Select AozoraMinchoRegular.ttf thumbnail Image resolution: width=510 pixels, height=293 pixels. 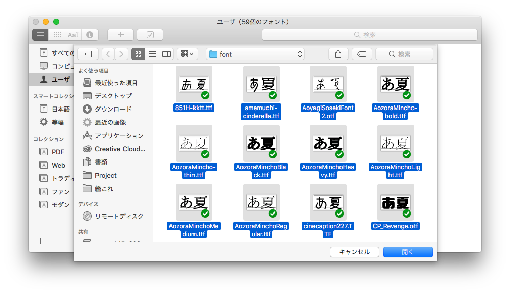coord(261,202)
